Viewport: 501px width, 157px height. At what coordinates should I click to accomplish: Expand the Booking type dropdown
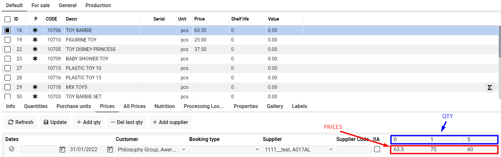[x=225, y=150]
